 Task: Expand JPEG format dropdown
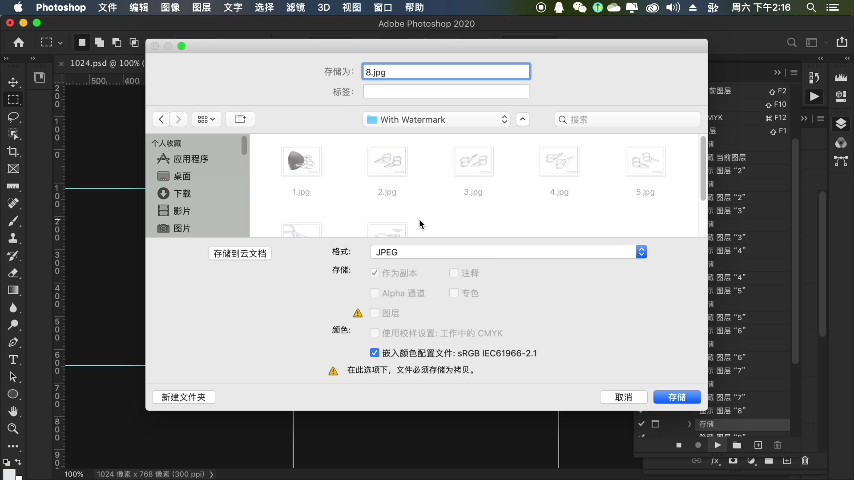(x=641, y=252)
